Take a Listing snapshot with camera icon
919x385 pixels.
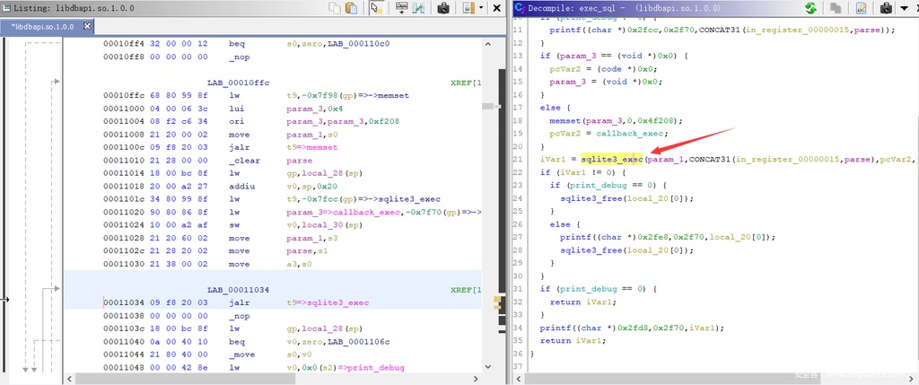pyautogui.click(x=443, y=8)
